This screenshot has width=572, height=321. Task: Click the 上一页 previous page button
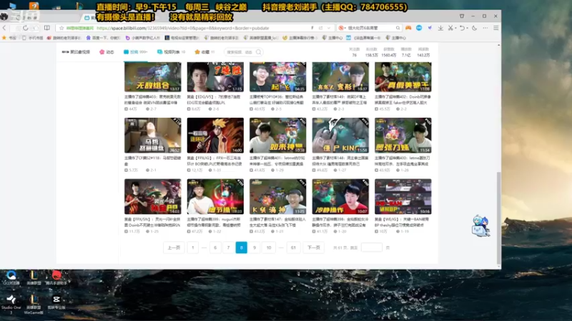tap(174, 248)
